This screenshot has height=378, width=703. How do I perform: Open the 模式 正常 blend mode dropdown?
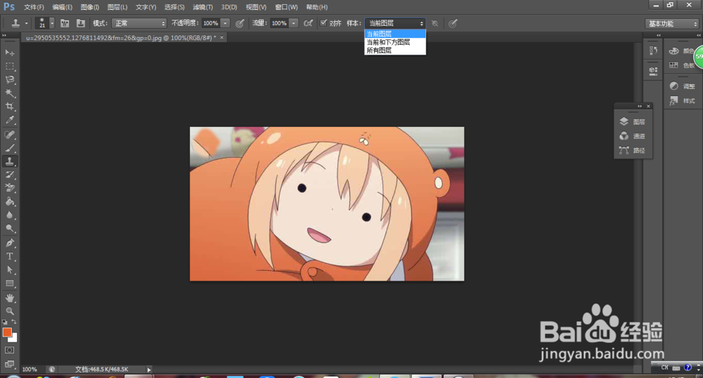139,23
